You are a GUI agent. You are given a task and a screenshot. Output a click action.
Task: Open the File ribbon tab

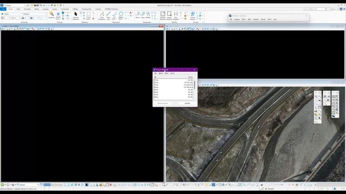tap(3, 9)
